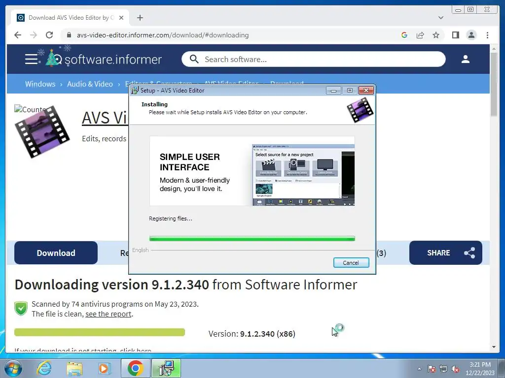The image size is (505, 378).
Task: Click the network tray icon
Action: pos(443,369)
